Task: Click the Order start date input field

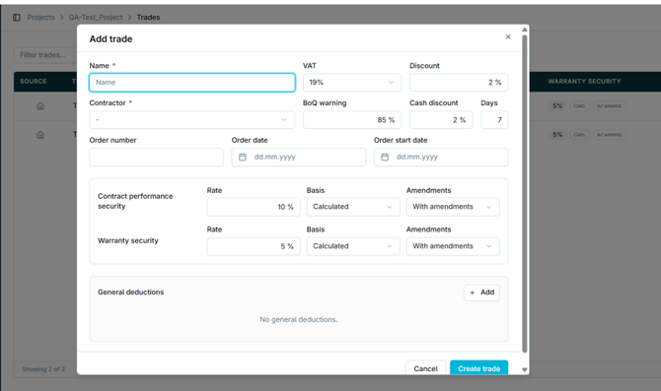Action: pos(441,157)
